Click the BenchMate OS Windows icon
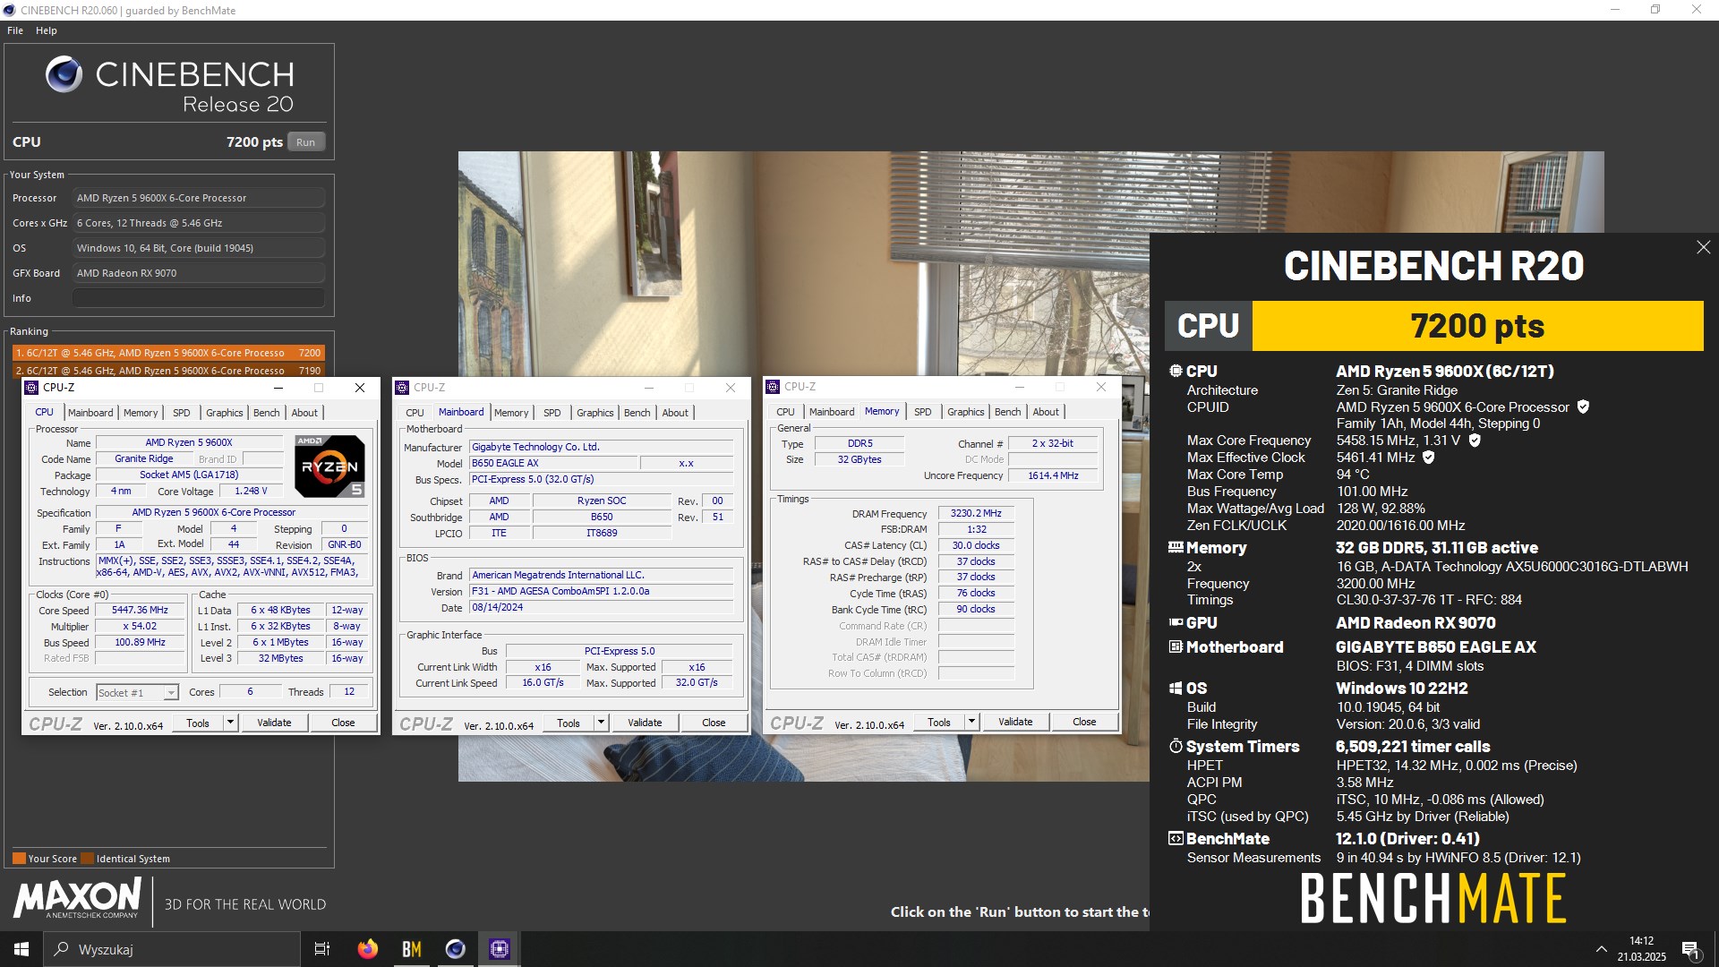 tap(1176, 688)
